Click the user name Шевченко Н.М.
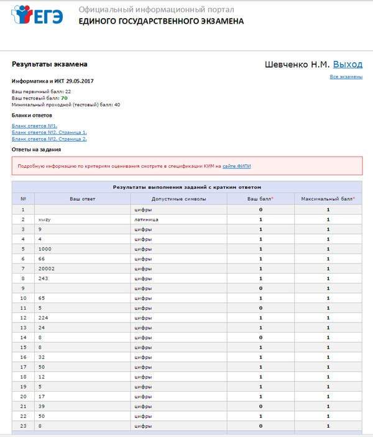The image size is (373, 437). pos(297,65)
